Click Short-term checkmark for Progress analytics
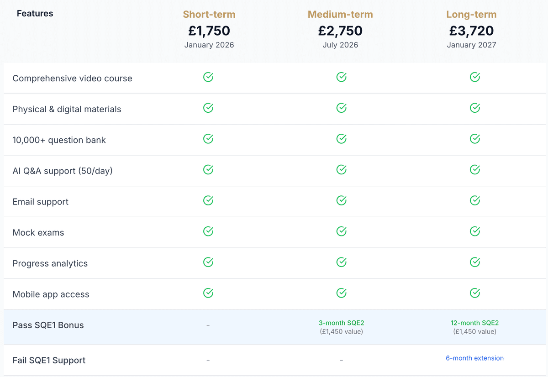The height and width of the screenshot is (377, 548). click(x=208, y=262)
